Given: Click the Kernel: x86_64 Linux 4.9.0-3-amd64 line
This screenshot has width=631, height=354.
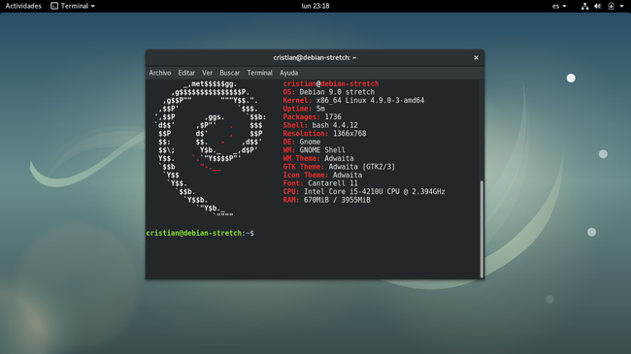Looking at the screenshot, I should click(x=353, y=100).
